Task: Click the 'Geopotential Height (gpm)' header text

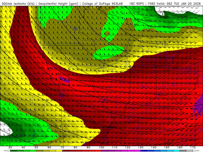Action: click(x=58, y=4)
